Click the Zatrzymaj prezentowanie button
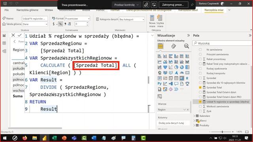 pos(174,5)
